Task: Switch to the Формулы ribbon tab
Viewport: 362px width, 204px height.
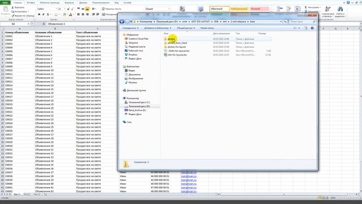Action: 69,2
